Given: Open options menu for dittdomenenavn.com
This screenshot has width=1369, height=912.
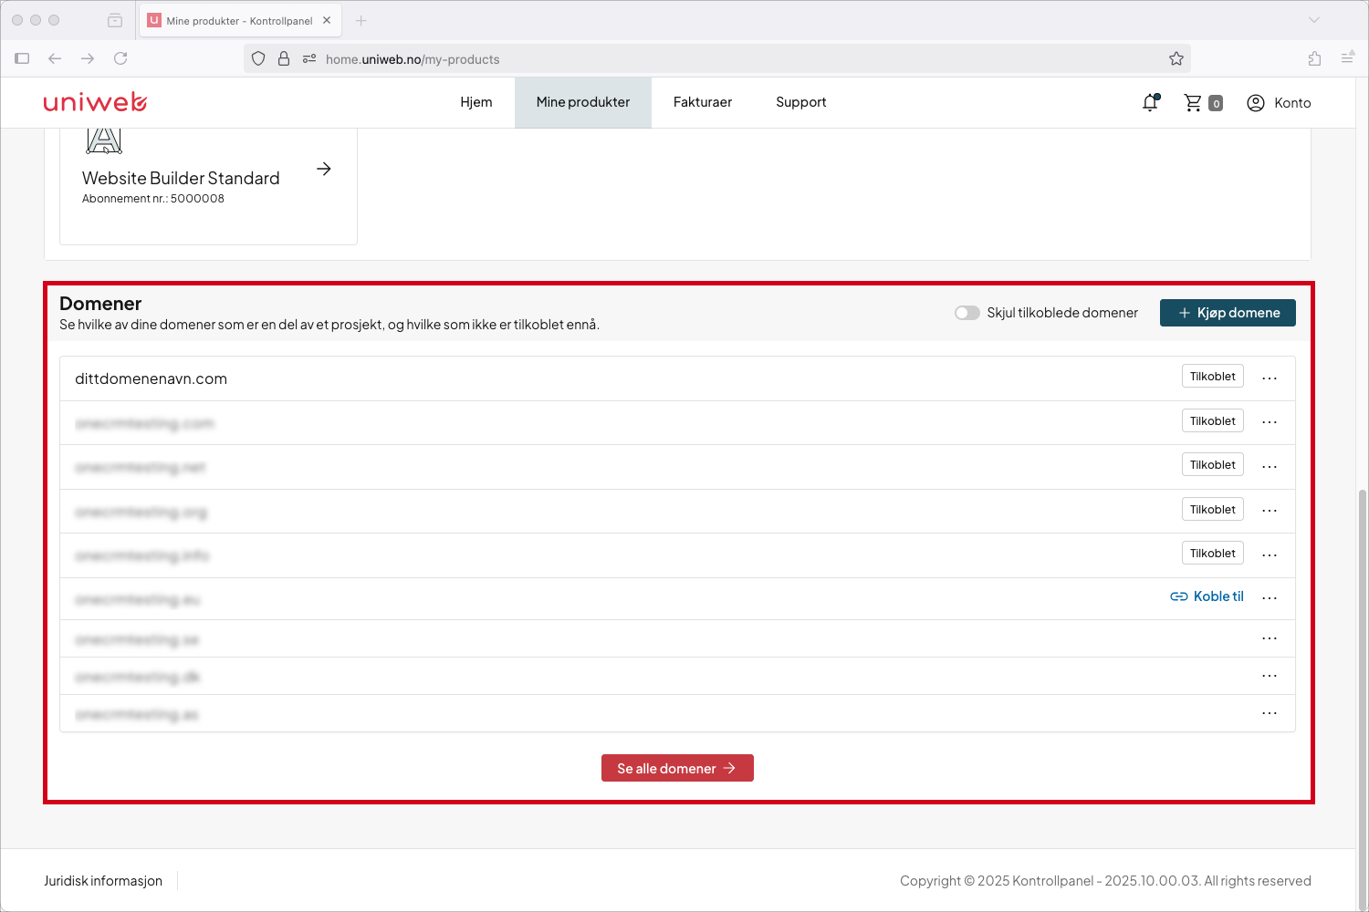Looking at the screenshot, I should pos(1270,378).
